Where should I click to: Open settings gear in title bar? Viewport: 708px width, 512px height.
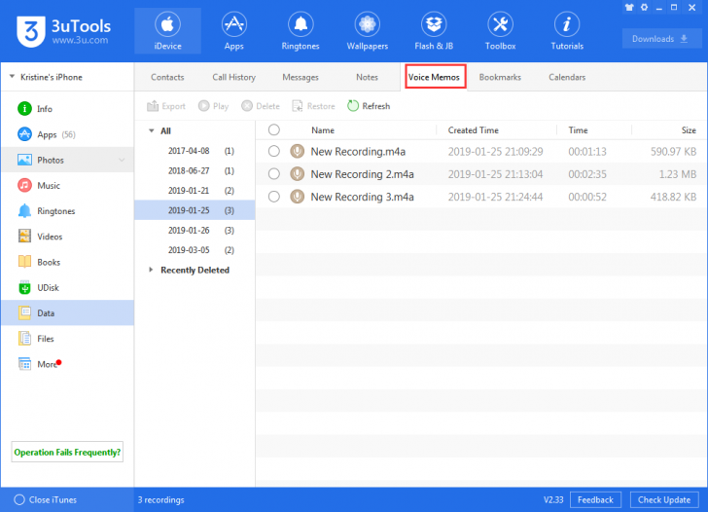645,7
